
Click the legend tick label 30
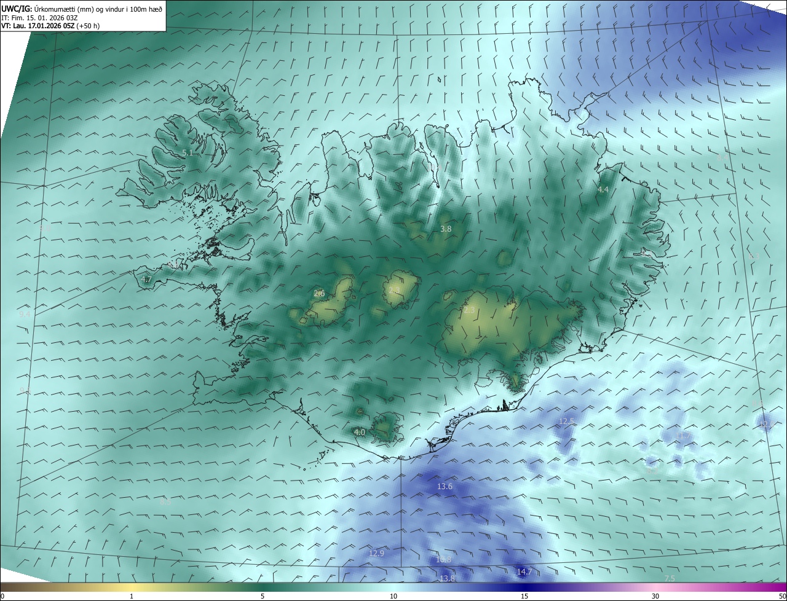point(655,596)
